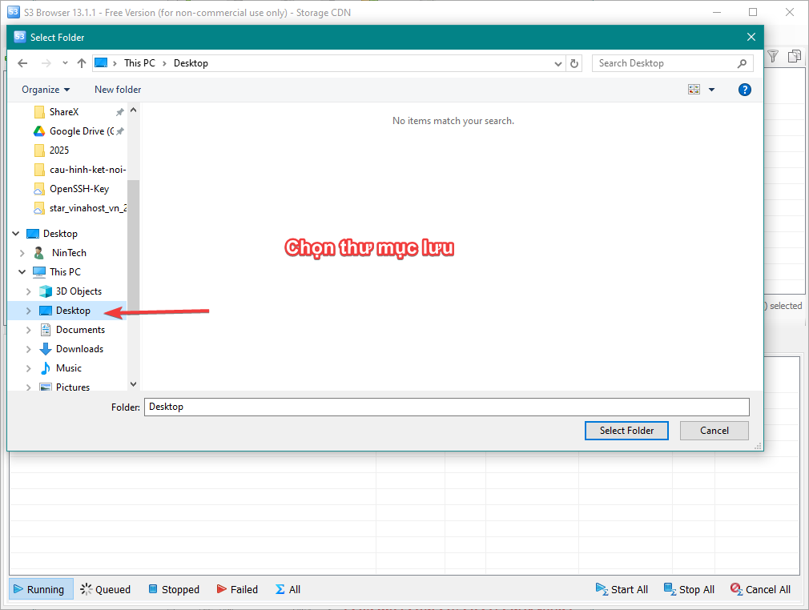This screenshot has height=610, width=809.
Task: Show Queued tasks filter
Action: pos(105,589)
